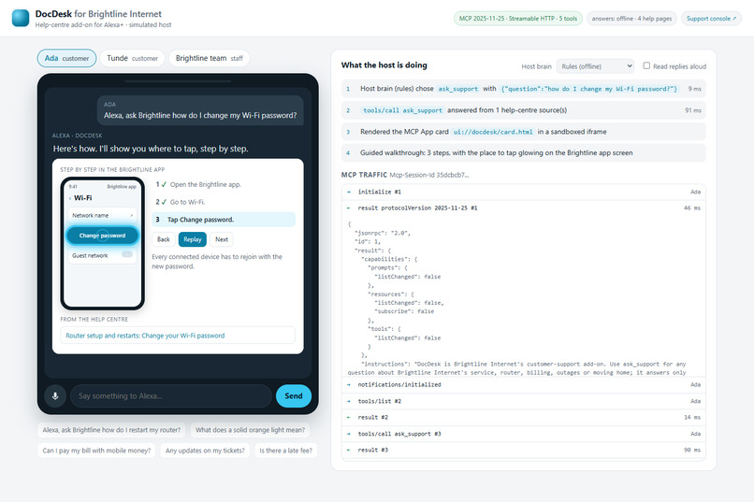
Task: Click the ask_support code label in step 1
Action: pos(457,89)
